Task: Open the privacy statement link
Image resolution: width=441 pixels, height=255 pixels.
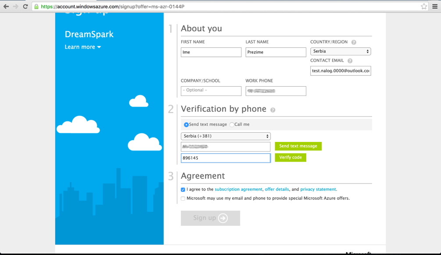Action: (318, 189)
